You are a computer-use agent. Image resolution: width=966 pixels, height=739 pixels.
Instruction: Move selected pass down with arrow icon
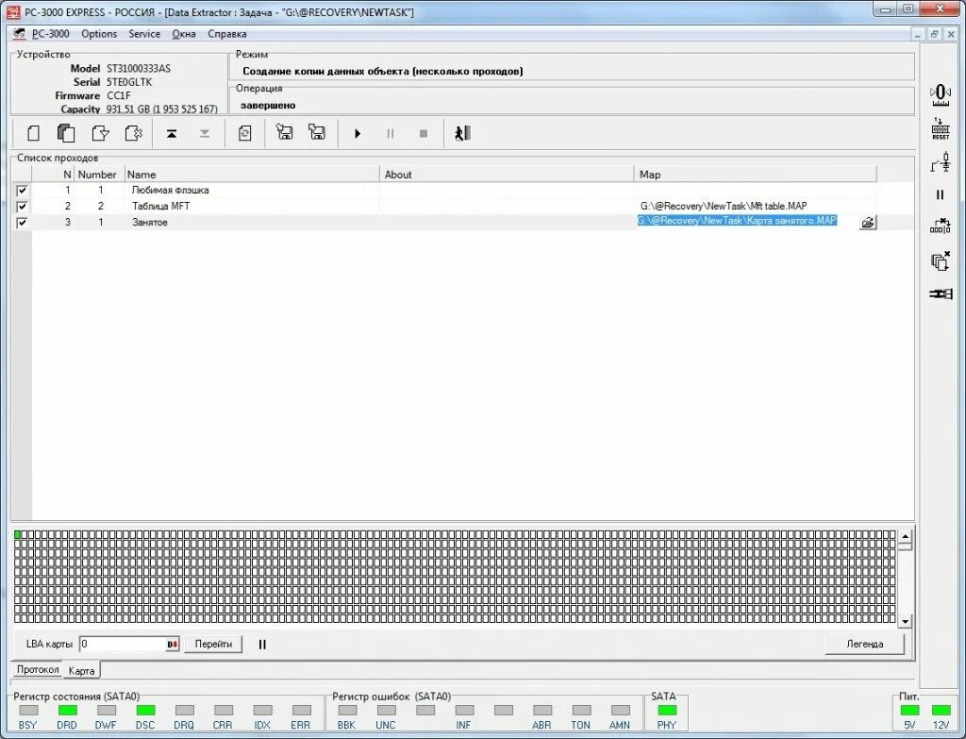click(205, 134)
